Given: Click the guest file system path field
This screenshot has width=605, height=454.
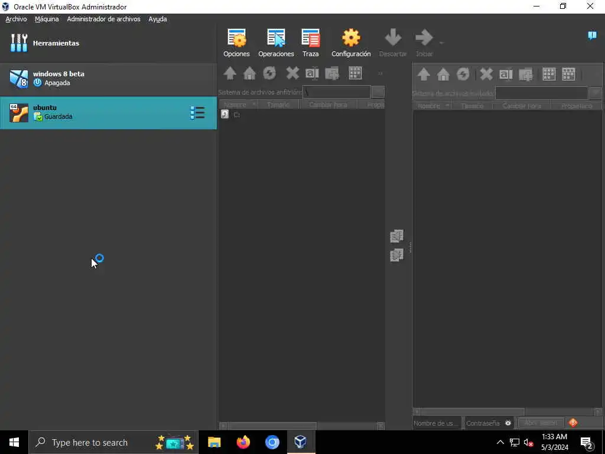Looking at the screenshot, I should (541, 93).
